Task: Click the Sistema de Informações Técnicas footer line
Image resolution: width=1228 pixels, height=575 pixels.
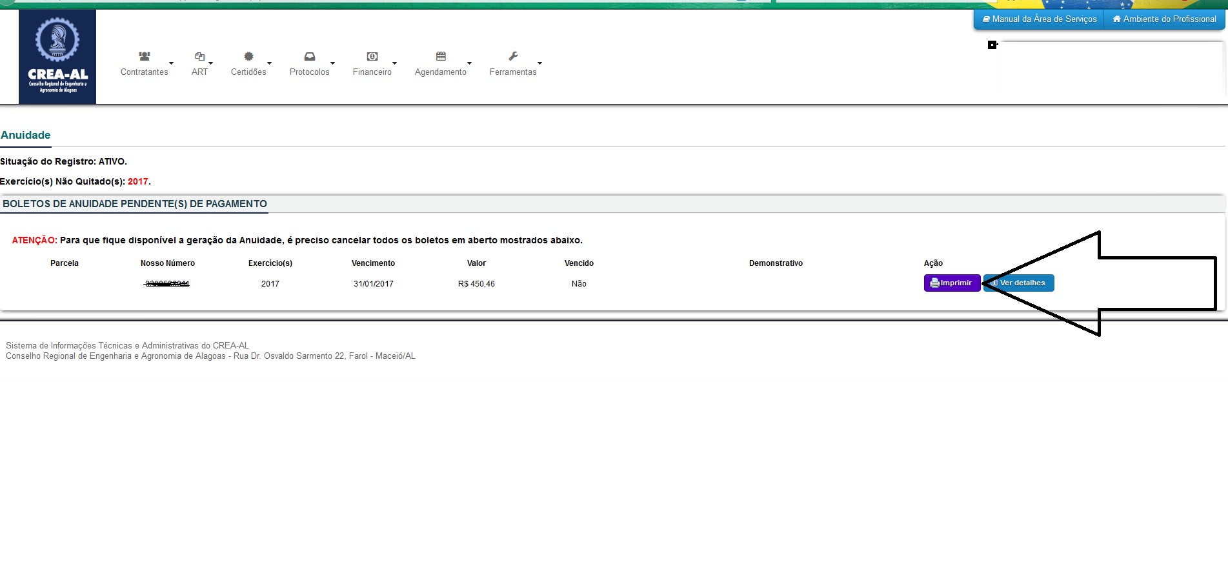Action: pyautogui.click(x=127, y=346)
